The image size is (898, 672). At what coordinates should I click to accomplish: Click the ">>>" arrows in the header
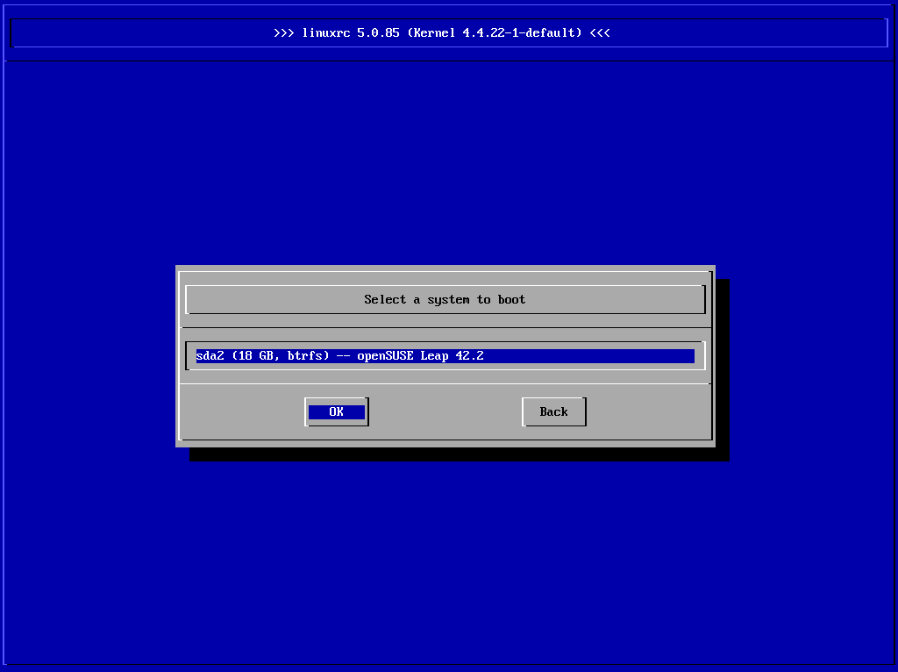(x=283, y=33)
